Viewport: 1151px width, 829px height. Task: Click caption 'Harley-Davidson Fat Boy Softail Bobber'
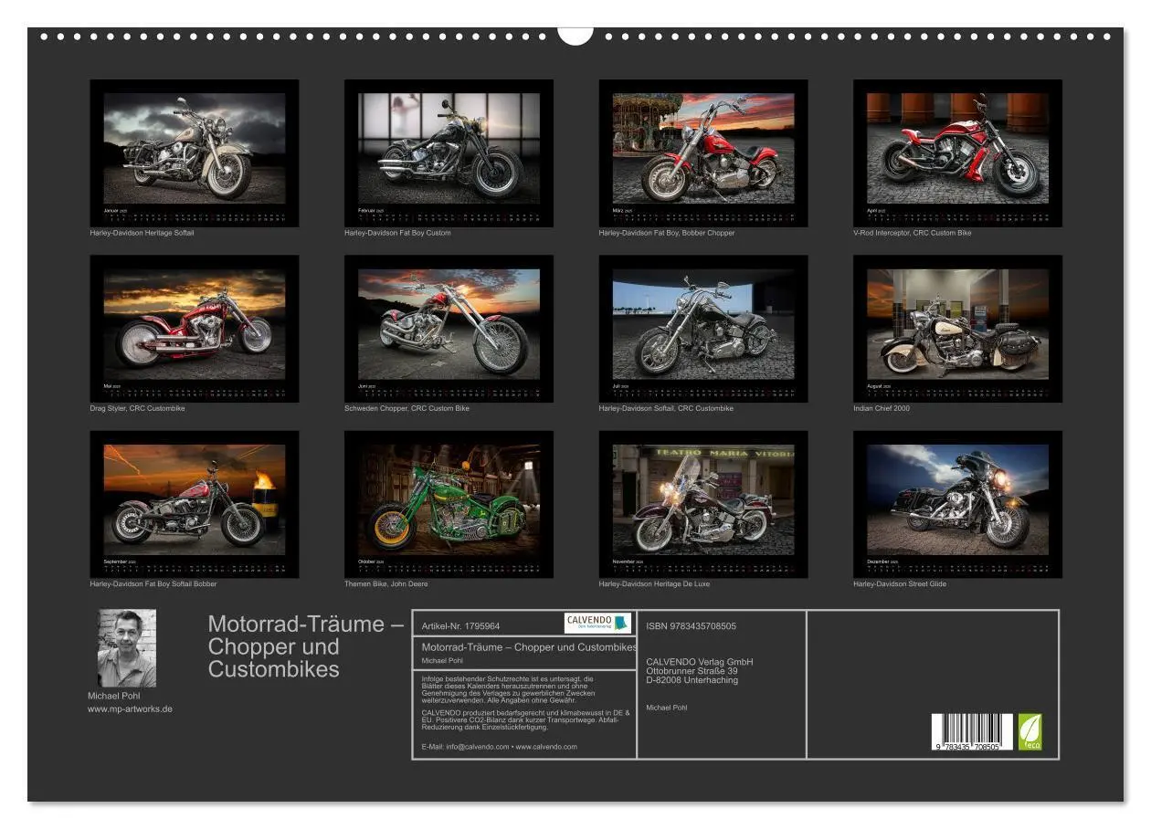pyautogui.click(x=153, y=583)
